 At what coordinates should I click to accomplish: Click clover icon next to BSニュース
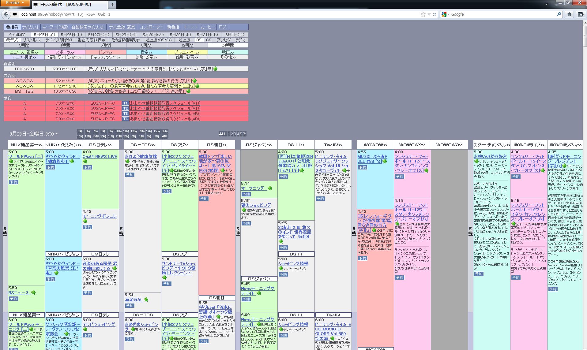coord(33,292)
